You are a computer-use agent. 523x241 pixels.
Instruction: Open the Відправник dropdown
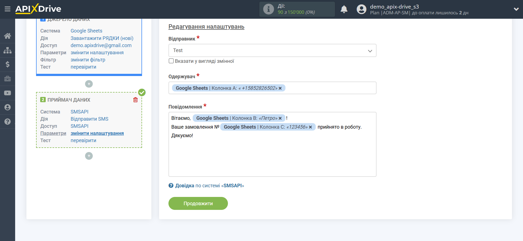(x=272, y=50)
